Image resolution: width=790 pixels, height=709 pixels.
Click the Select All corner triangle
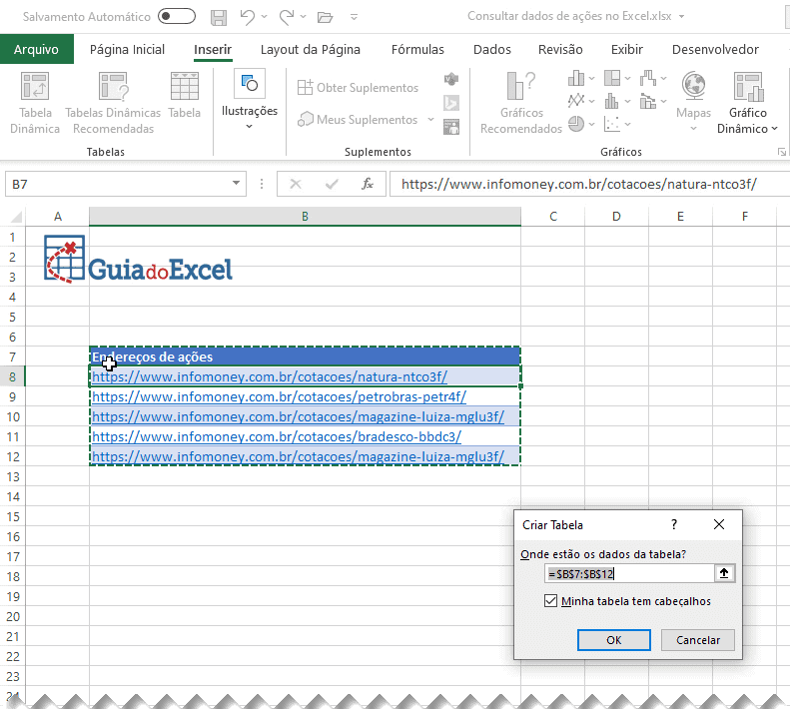click(15, 217)
